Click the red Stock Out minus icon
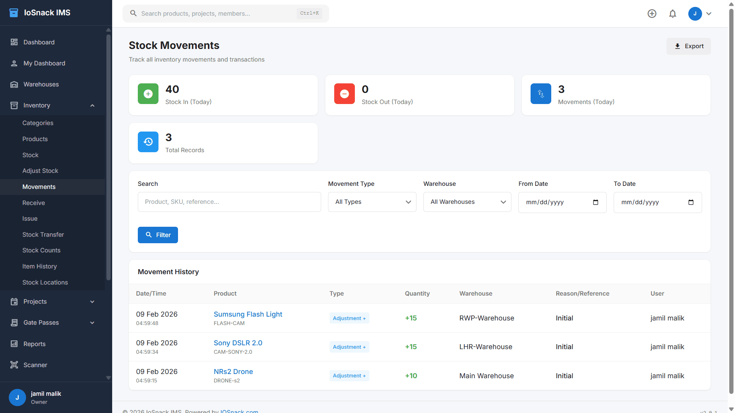The image size is (735, 413). (345, 94)
